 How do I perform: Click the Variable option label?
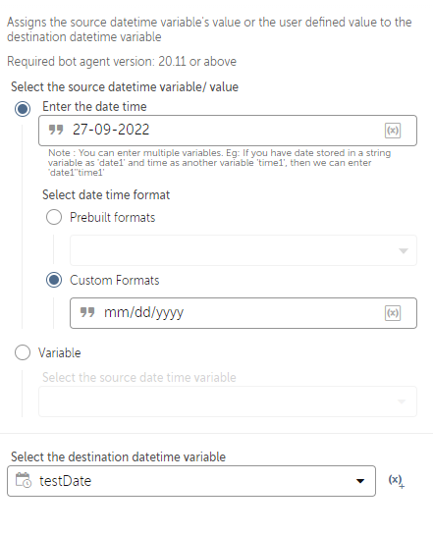tap(59, 352)
